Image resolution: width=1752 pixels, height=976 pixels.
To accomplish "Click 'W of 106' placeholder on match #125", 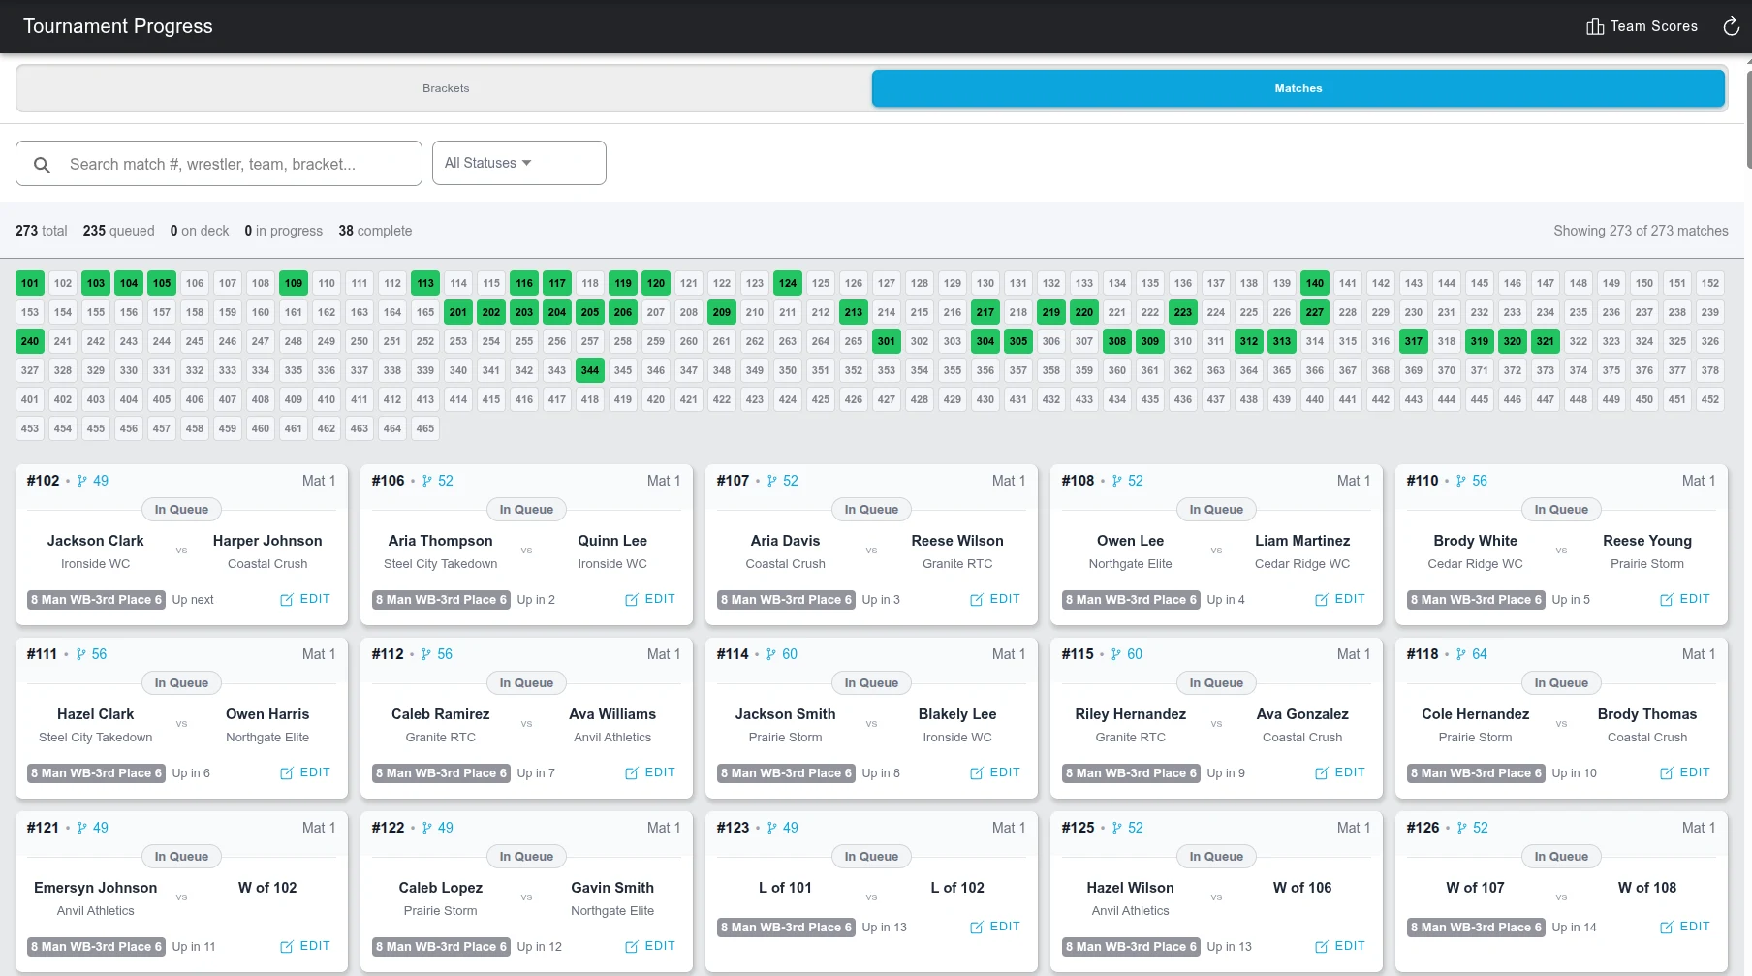I will [1302, 888].
